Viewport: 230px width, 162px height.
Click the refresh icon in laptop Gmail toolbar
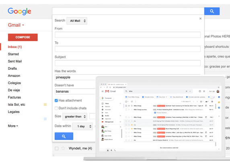132,101
